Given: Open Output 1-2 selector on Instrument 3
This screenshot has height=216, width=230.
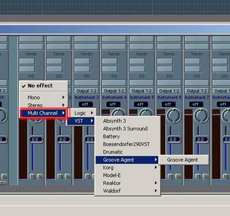Looking at the screenshot, I should point(86,91).
